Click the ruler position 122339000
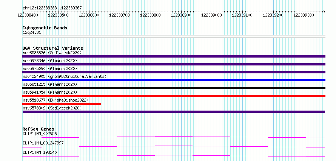Image resolution: width=336 pixels, height=161 pixels. tap(212, 15)
